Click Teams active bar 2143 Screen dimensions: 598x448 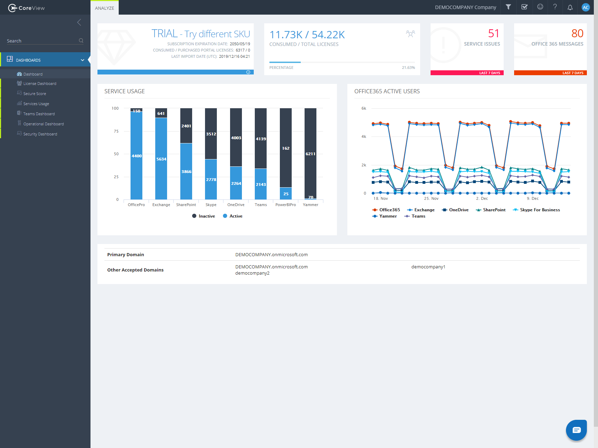click(x=261, y=184)
